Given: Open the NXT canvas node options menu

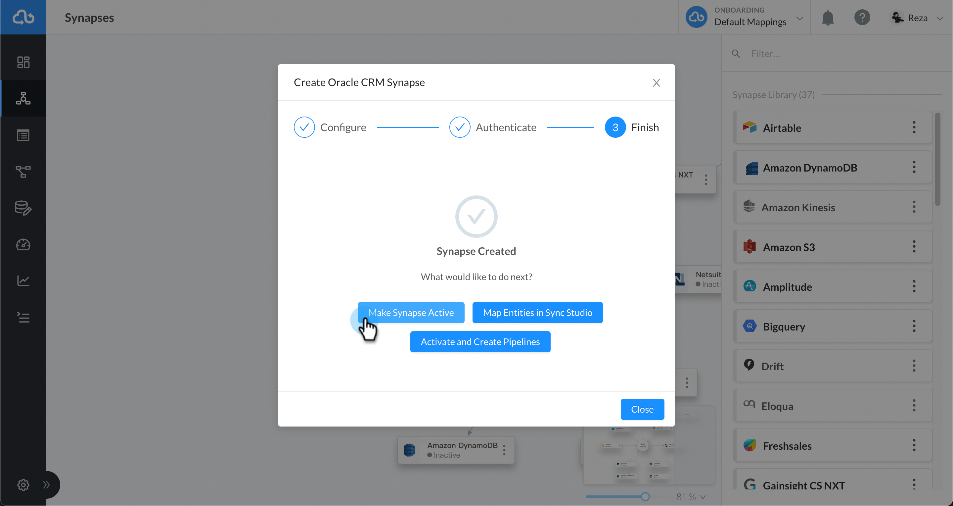Looking at the screenshot, I should tap(706, 179).
